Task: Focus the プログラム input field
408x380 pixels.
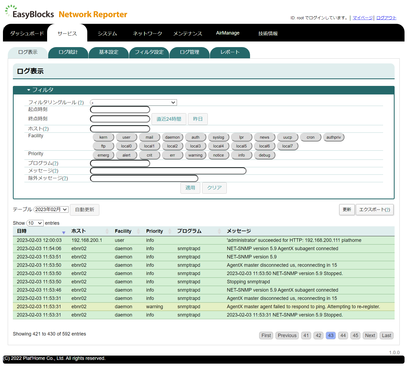Action: pyautogui.click(x=120, y=163)
